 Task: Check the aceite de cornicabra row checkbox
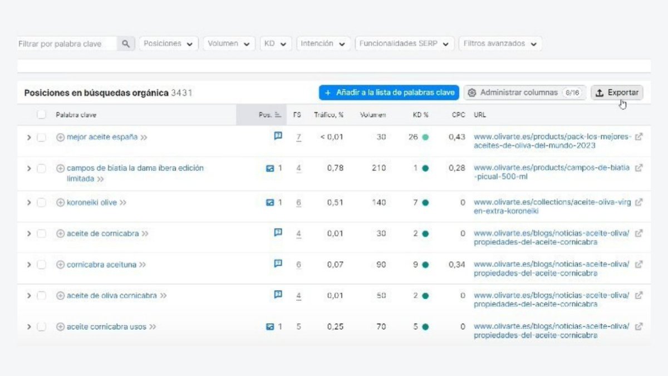coord(41,234)
